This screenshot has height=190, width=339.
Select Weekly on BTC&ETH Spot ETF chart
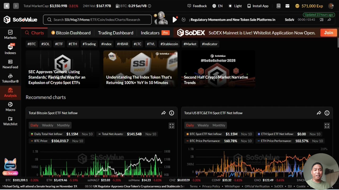coord(203,125)
